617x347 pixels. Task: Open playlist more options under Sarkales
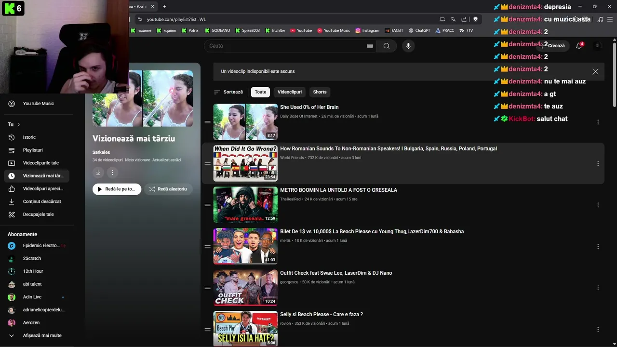point(112,173)
